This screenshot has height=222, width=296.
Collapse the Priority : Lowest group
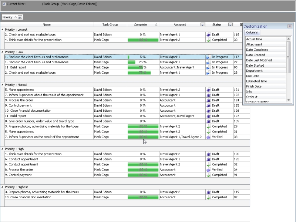coord(2,30)
